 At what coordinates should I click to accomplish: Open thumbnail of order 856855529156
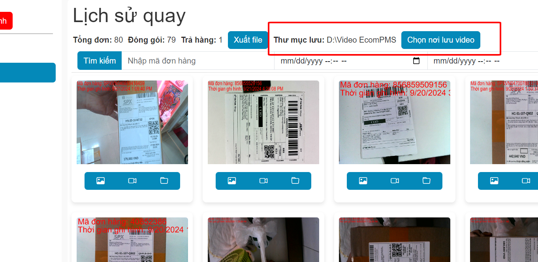[x=263, y=122]
